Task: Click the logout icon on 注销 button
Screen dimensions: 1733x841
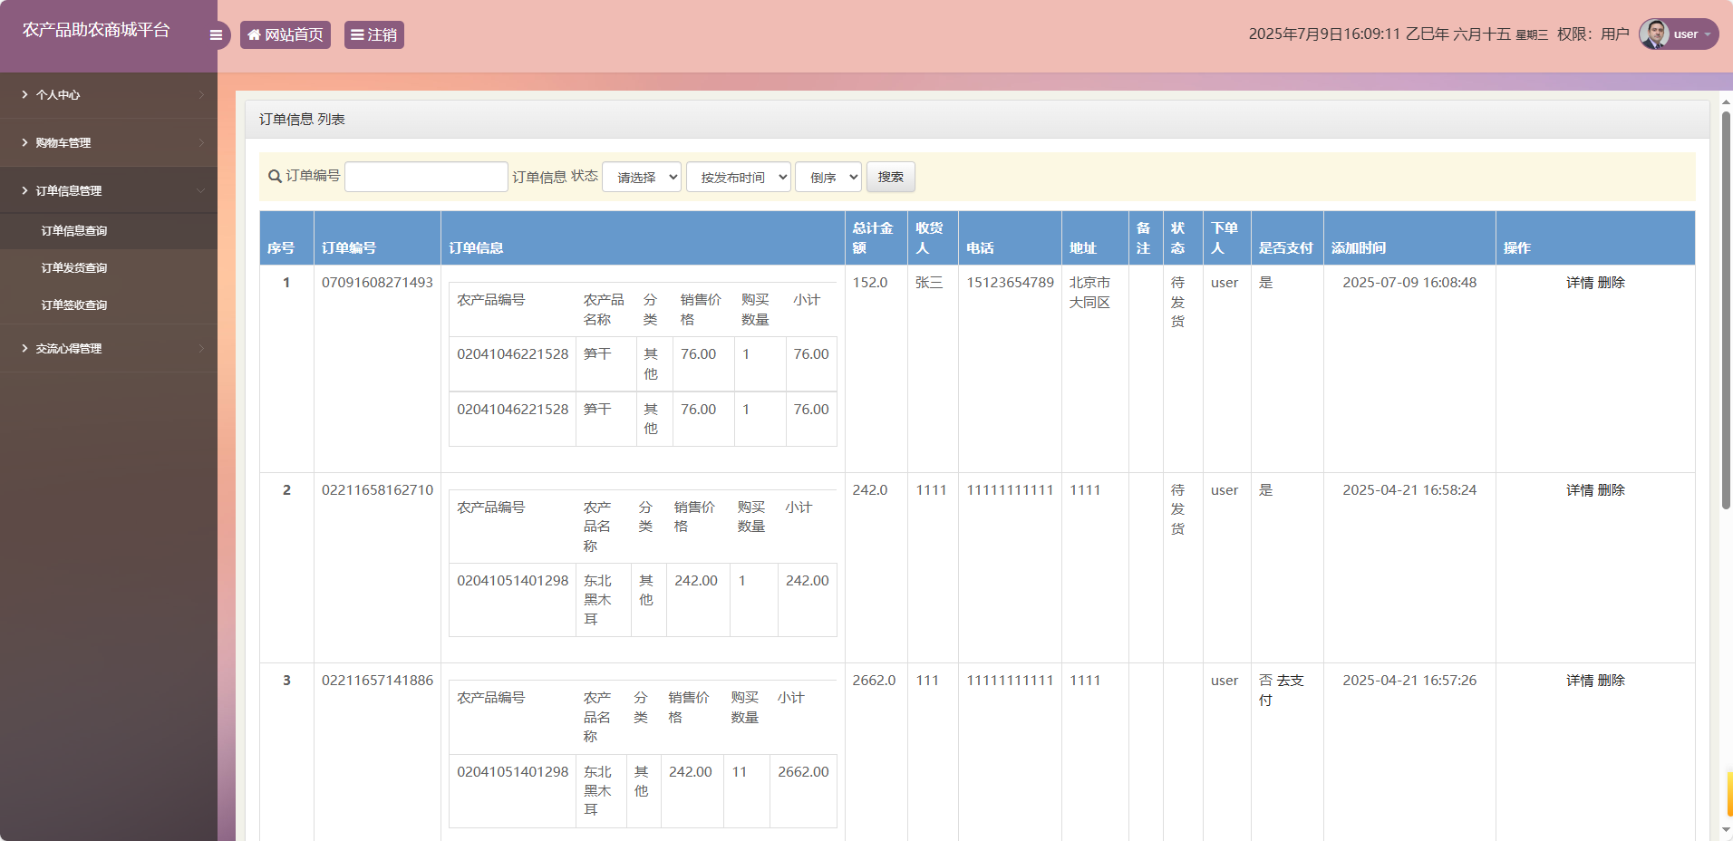Action: [x=358, y=34]
